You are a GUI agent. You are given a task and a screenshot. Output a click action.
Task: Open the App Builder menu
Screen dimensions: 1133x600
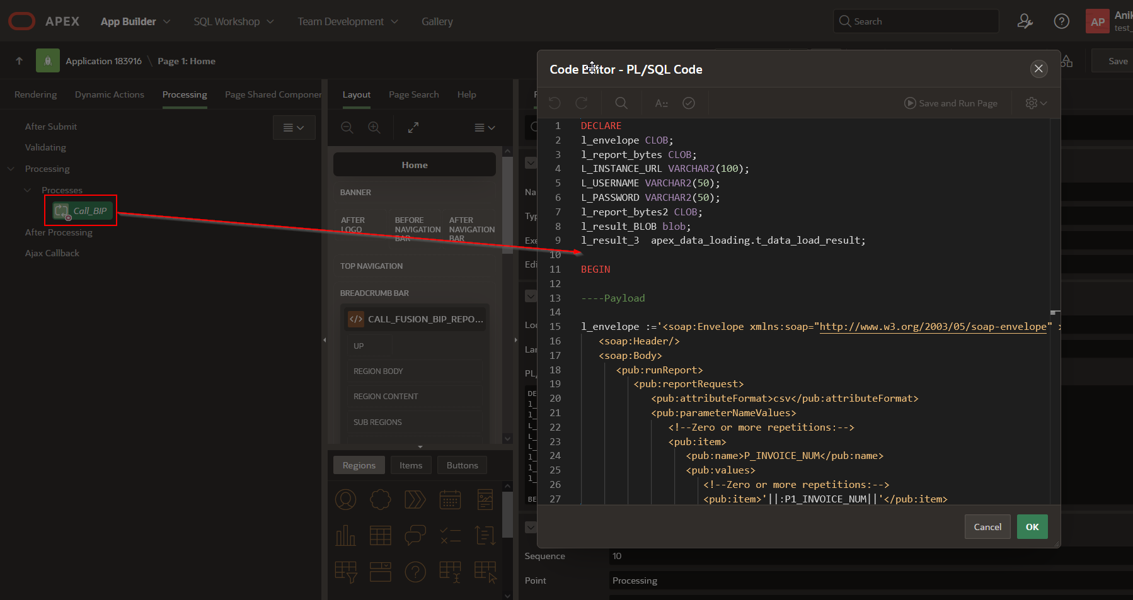[x=135, y=21]
